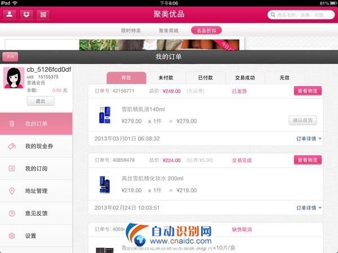The image size is (338, 253).
Task: Open 意见反馈 in sidebar
Action: coord(36,214)
